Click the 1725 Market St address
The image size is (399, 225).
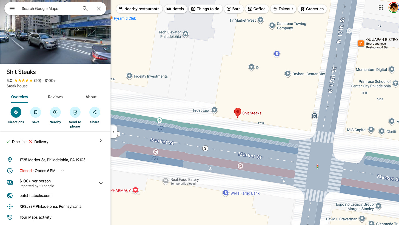pos(52,160)
